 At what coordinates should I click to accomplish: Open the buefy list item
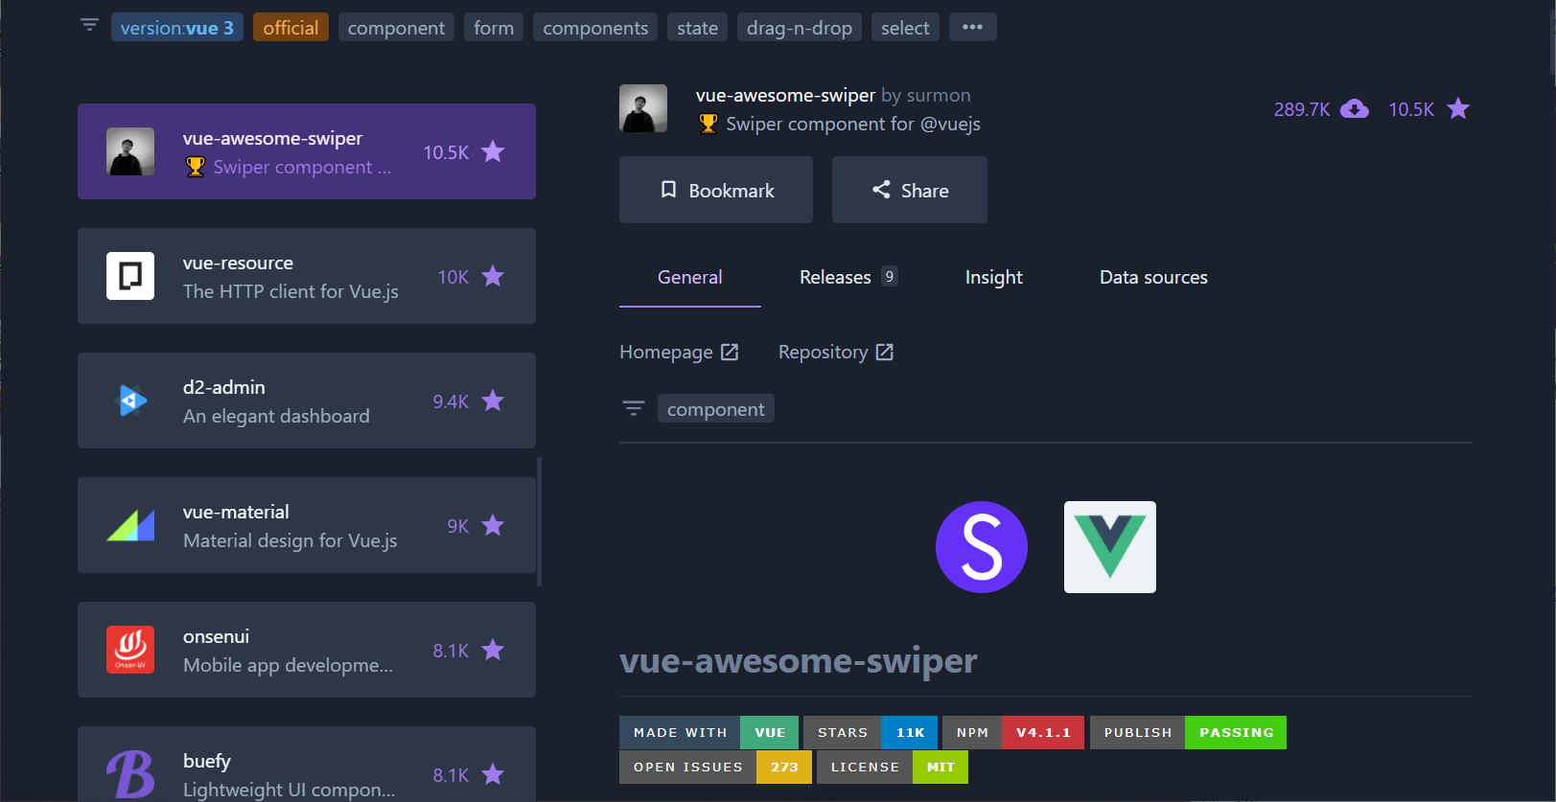point(307,764)
